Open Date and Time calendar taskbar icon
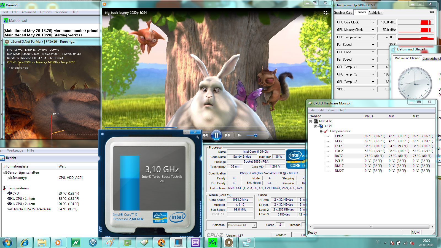Image resolution: width=441 pixels, height=248 pixels. click(246, 243)
